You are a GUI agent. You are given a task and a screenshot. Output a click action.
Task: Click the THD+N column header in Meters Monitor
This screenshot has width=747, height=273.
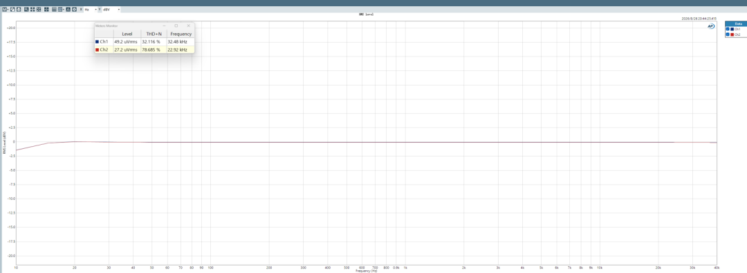(154, 34)
